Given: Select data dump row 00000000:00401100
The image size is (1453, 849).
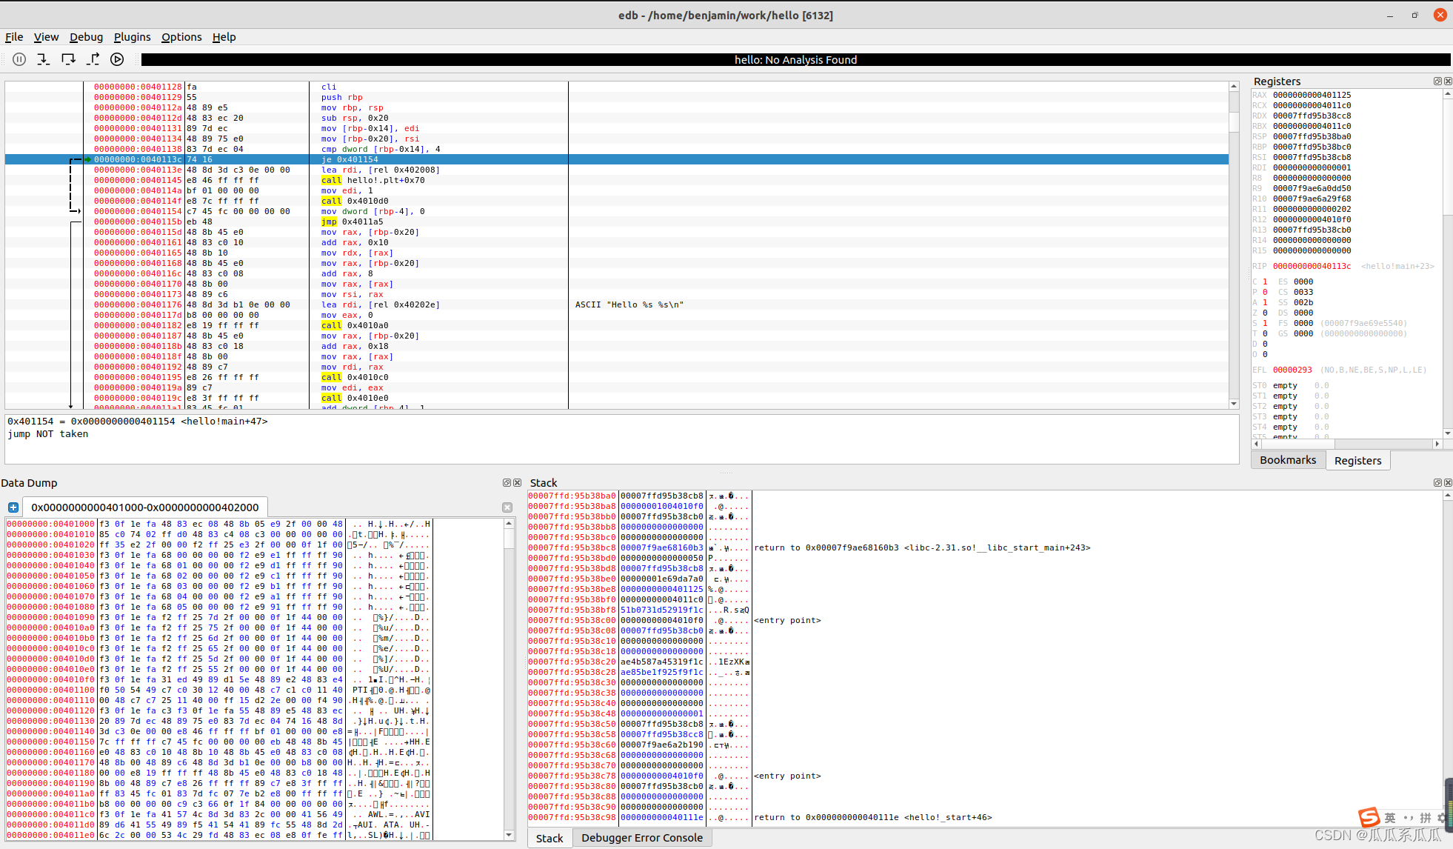Looking at the screenshot, I should pyautogui.click(x=51, y=690).
